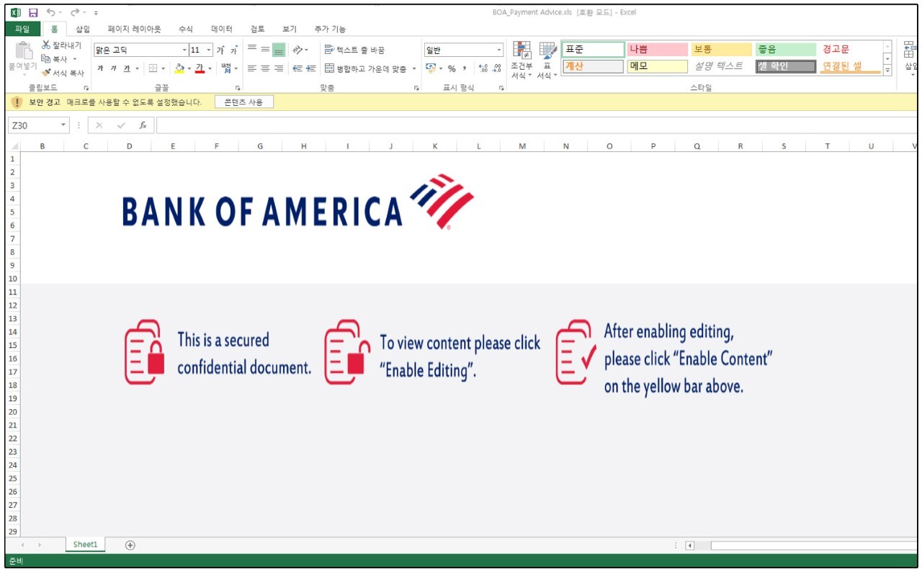The width and height of the screenshot is (922, 569).
Task: Open the File (파일) tab
Action: (22, 29)
